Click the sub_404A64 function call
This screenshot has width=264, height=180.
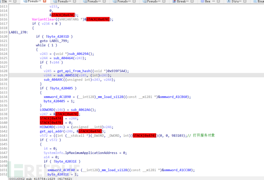63,58
